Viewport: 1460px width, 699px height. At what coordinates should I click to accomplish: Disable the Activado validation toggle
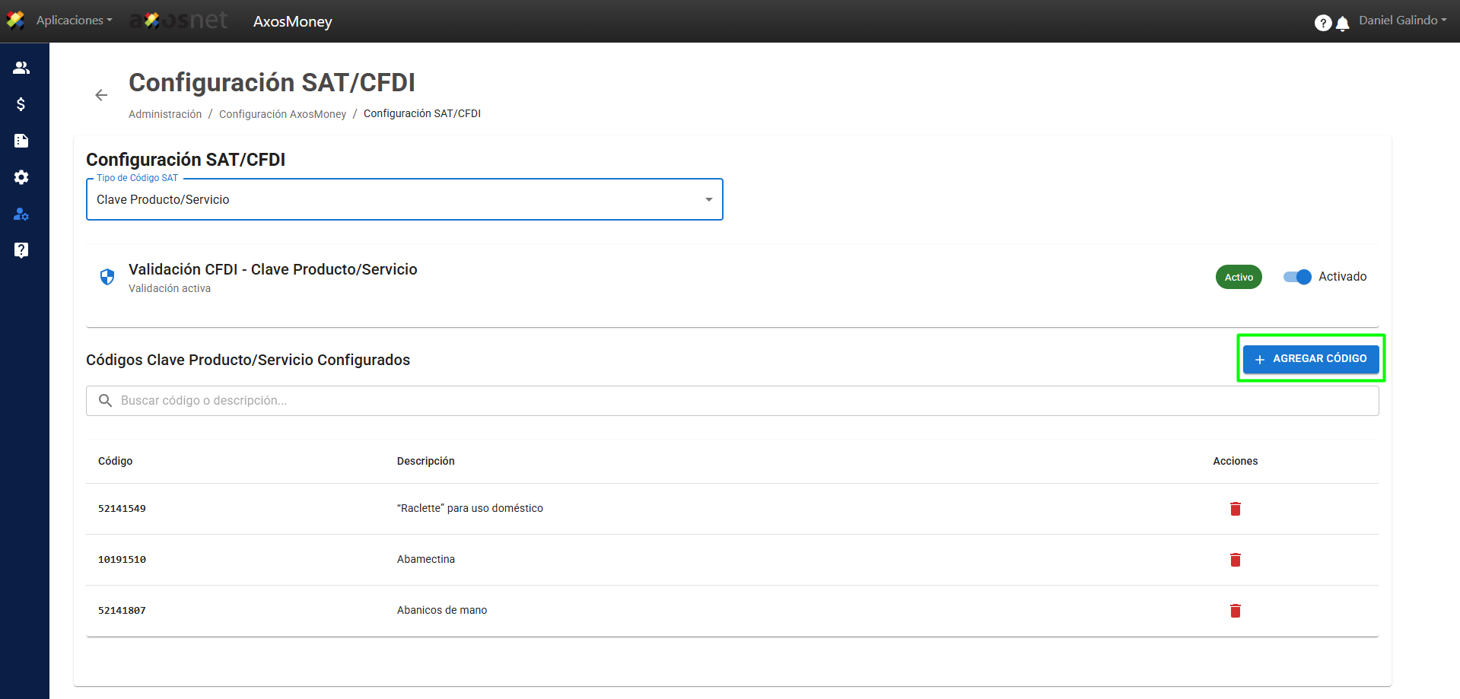click(1297, 277)
